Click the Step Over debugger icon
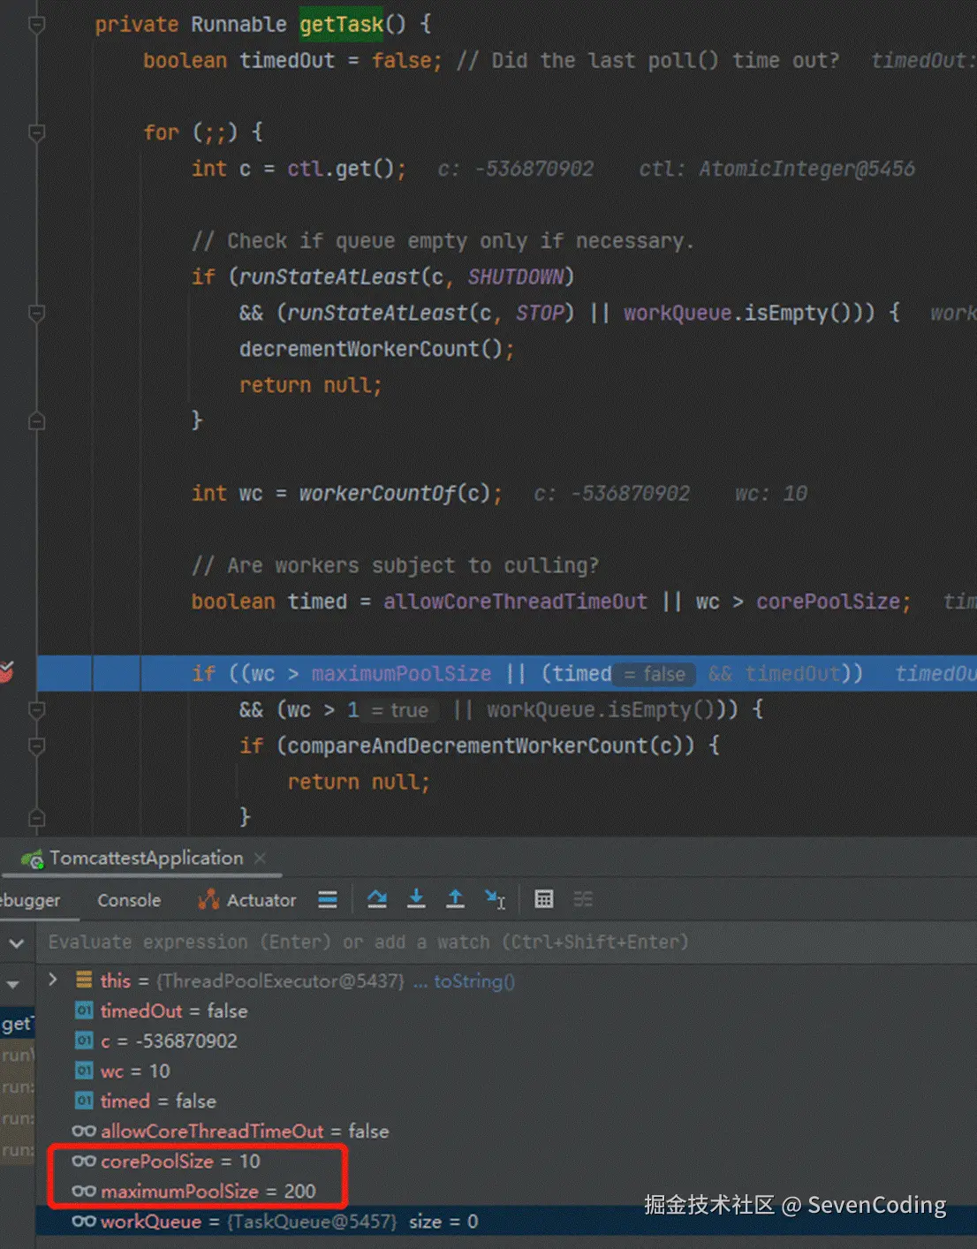This screenshot has height=1249, width=977. [x=377, y=899]
